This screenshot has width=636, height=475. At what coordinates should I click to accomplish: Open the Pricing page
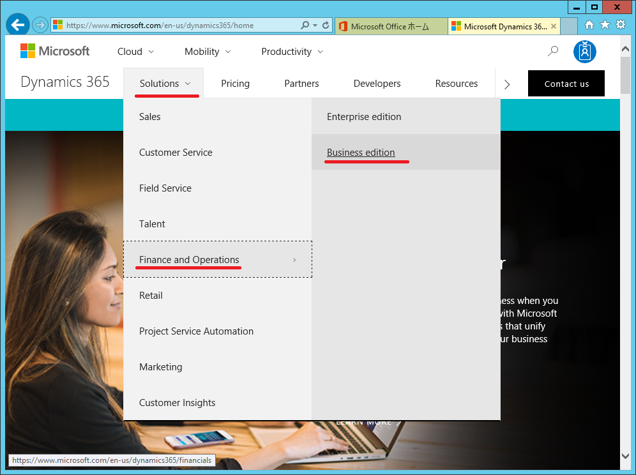point(235,84)
